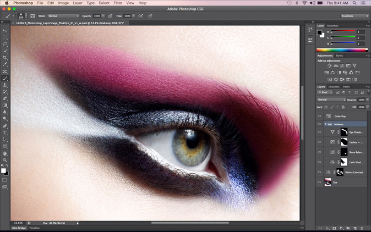
Task: Open the brush Mode dropdown
Action: (63, 16)
